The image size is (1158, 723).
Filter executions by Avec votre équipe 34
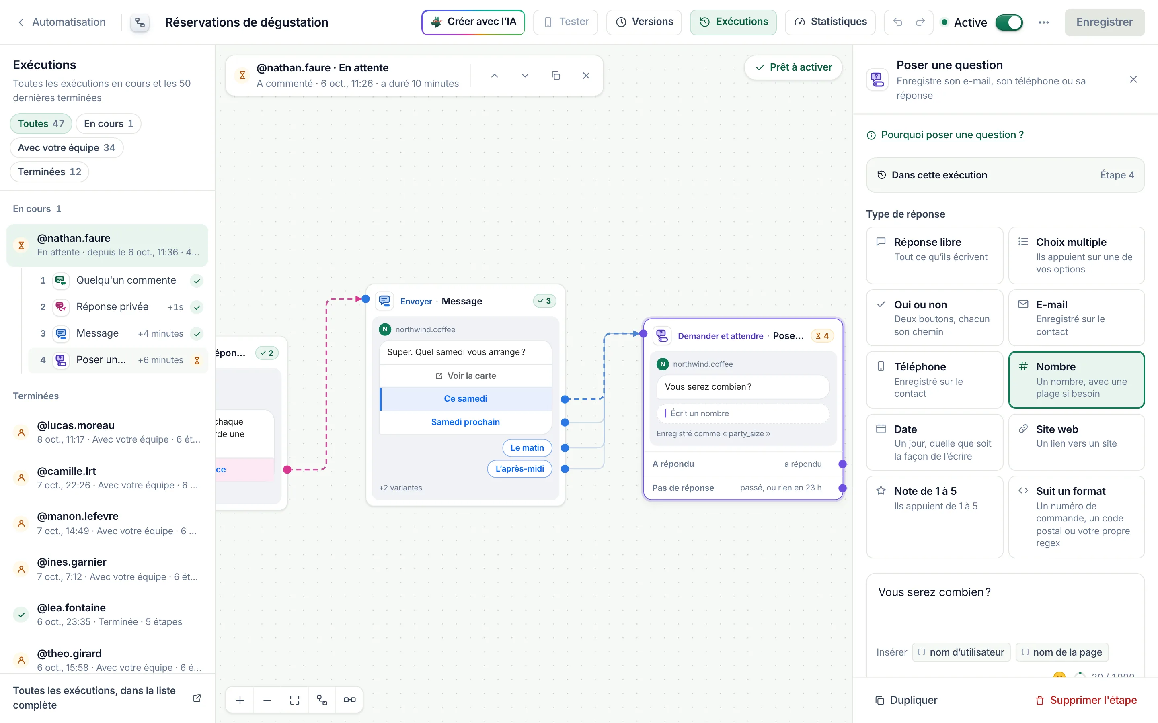(x=66, y=148)
